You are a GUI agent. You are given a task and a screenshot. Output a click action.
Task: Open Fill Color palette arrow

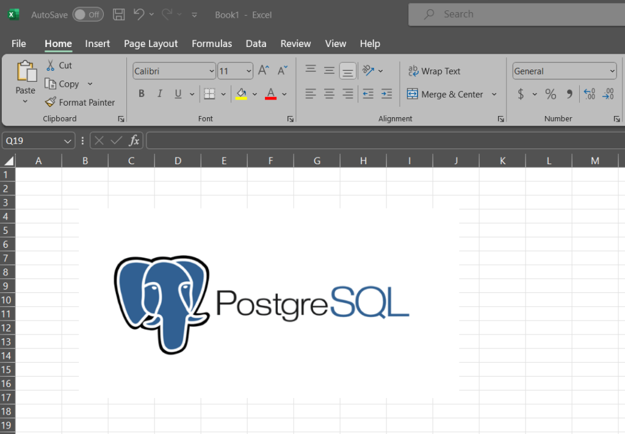click(x=255, y=94)
